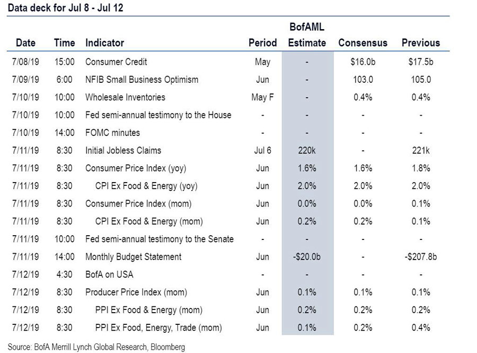Image resolution: width=477 pixels, height=353 pixels.
Task: Select Fed semi-annual testimony to the Senate
Action: 160,239
